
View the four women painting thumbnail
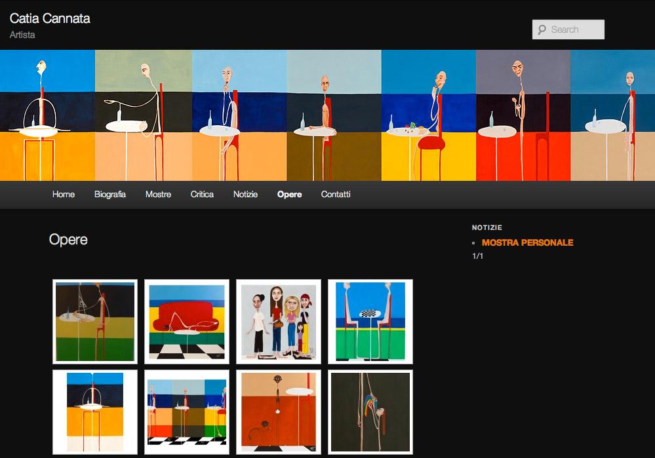(279, 322)
